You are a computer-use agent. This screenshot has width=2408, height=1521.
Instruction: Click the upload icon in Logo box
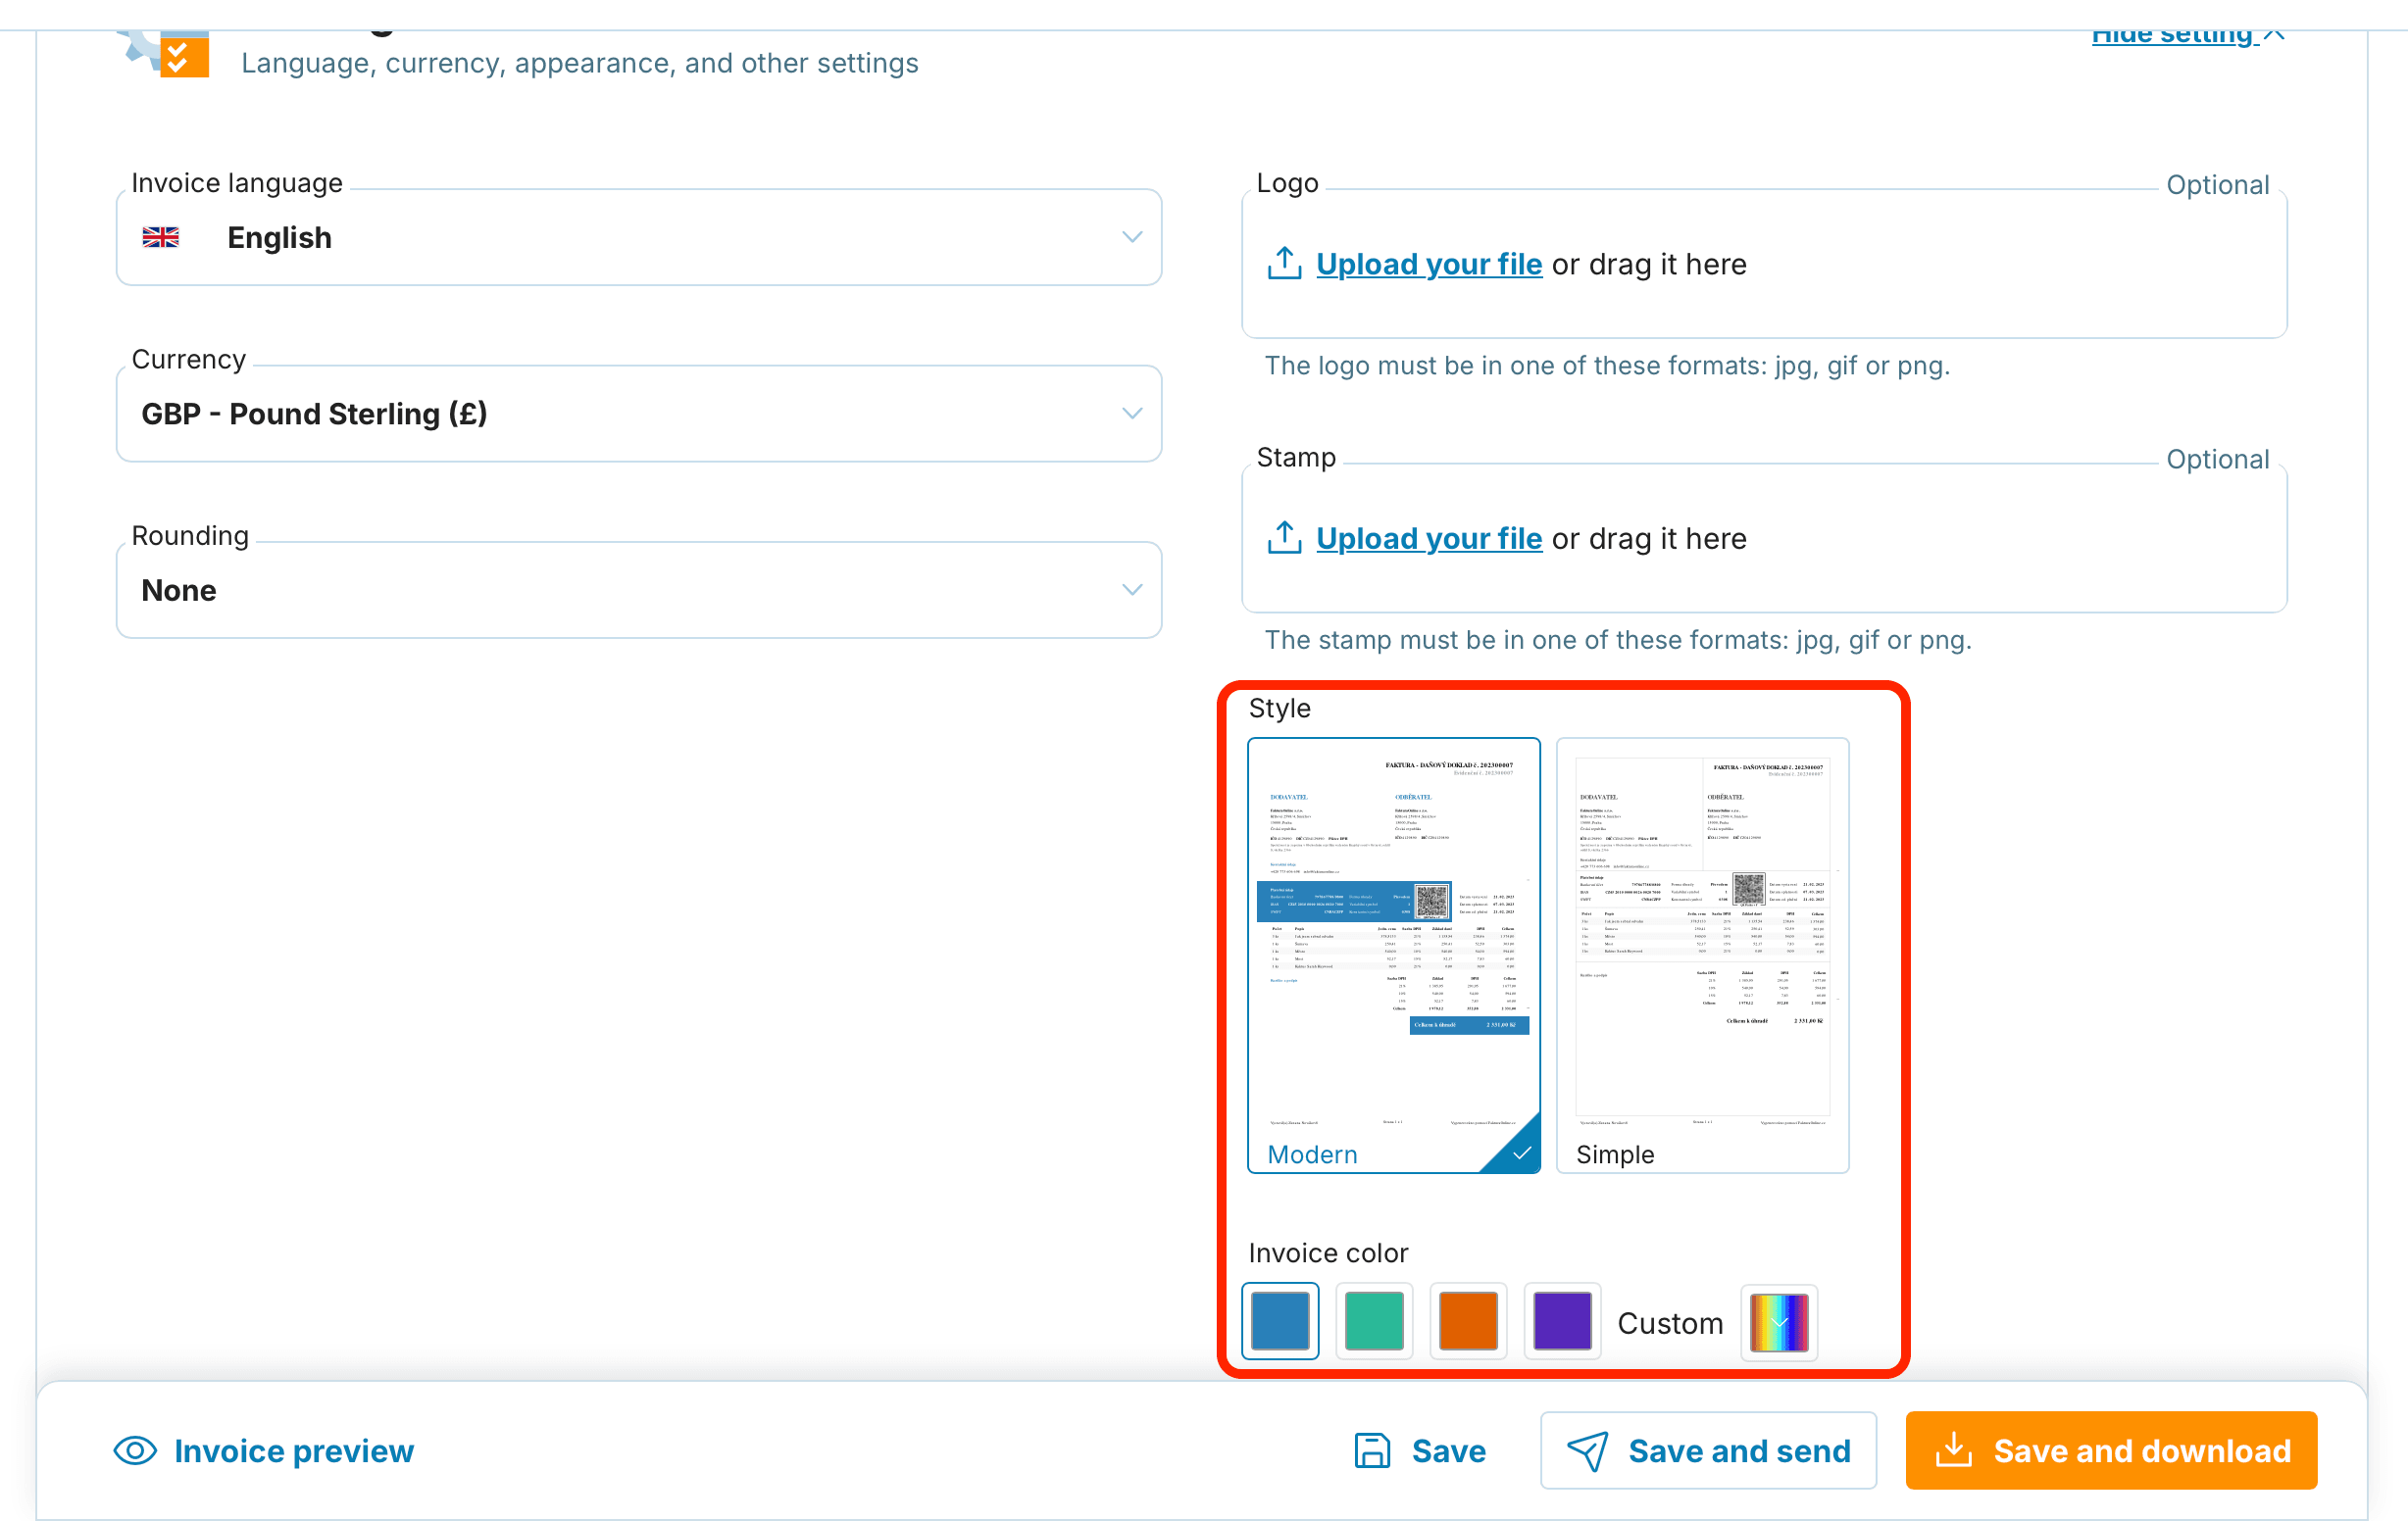(1284, 264)
